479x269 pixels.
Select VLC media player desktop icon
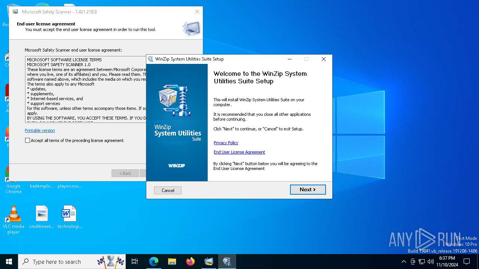point(13,220)
